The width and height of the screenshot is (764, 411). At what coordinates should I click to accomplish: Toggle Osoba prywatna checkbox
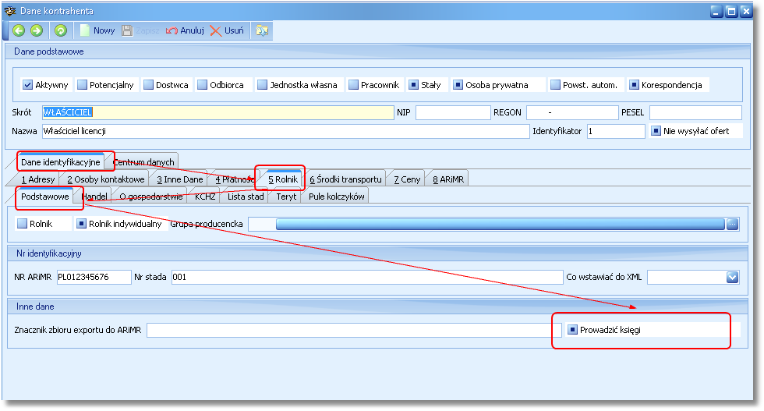tap(458, 85)
